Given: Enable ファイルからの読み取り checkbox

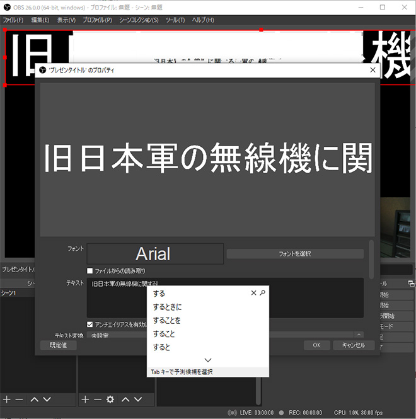Looking at the screenshot, I should pos(90,271).
